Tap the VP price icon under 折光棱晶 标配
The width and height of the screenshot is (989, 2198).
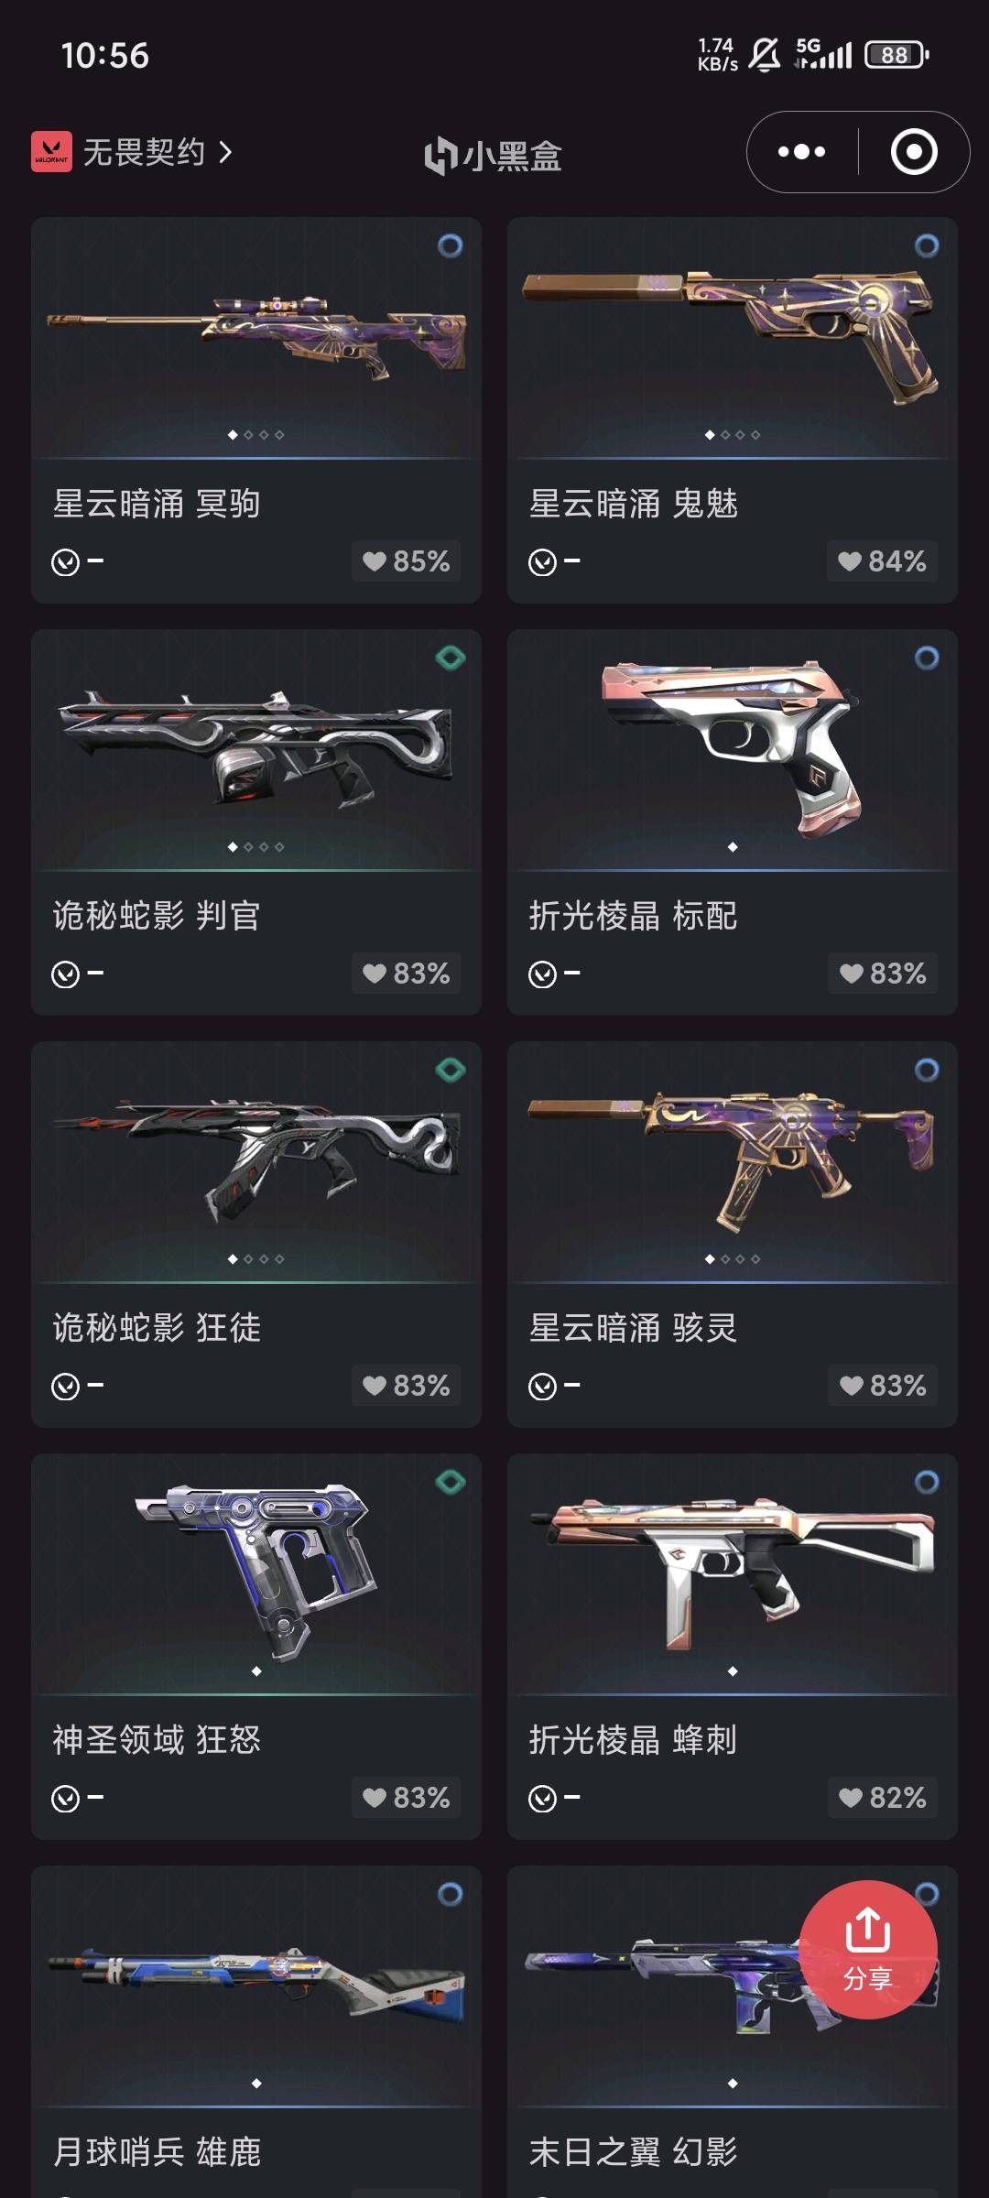542,974
